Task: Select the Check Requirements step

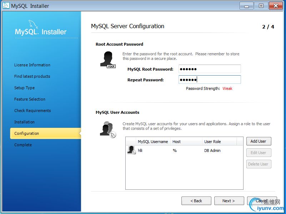Action: [32, 111]
